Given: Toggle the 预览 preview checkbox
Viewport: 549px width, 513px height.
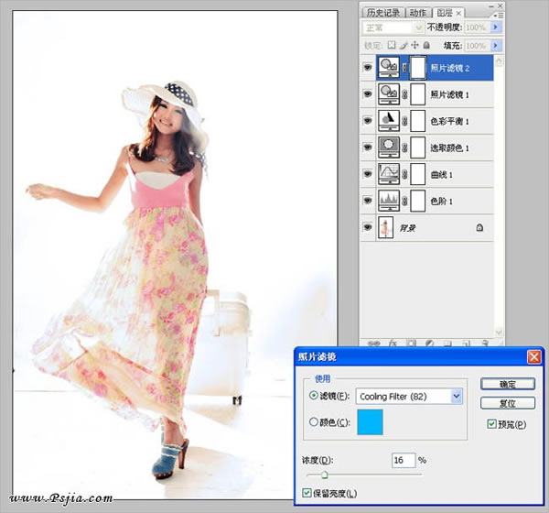Looking at the screenshot, I should click(x=491, y=424).
